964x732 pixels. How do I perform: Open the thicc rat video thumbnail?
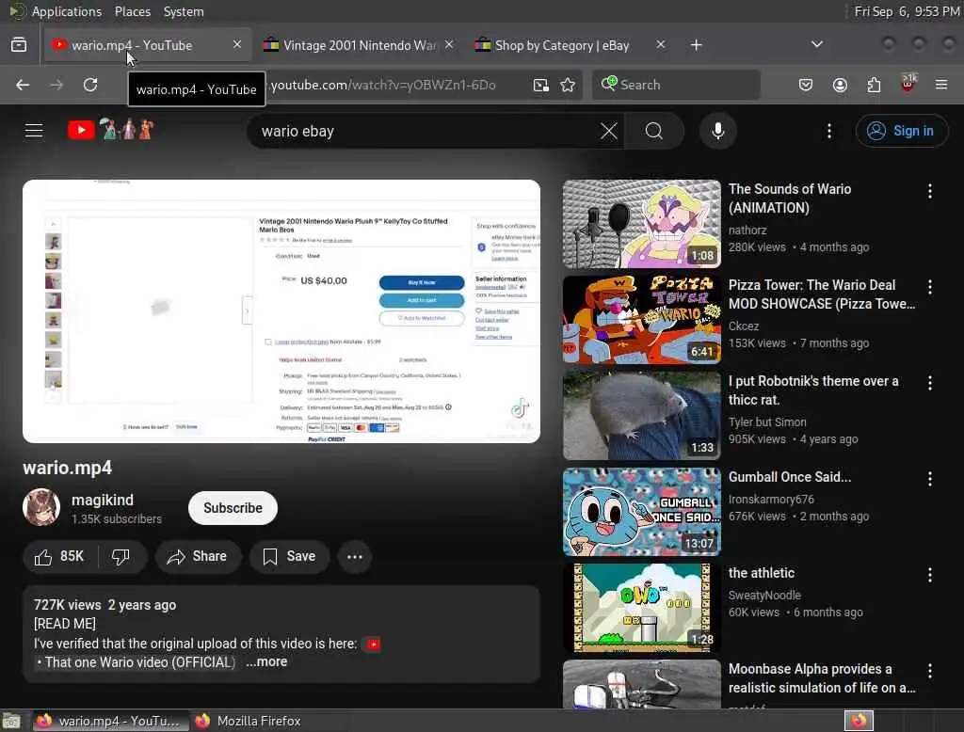coord(641,416)
